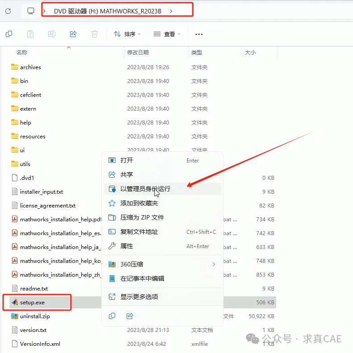Click the license_agreement.txt file icon
The width and height of the screenshot is (353, 353).
(x=15, y=205)
